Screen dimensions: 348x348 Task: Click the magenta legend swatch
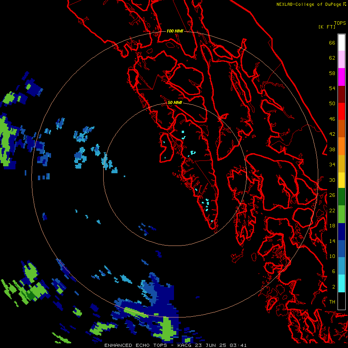341,77
